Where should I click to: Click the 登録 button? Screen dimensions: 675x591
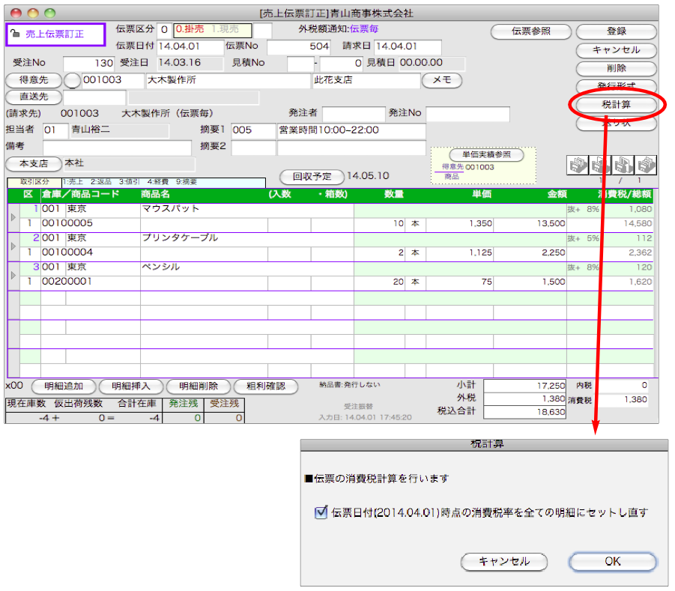pos(616,31)
